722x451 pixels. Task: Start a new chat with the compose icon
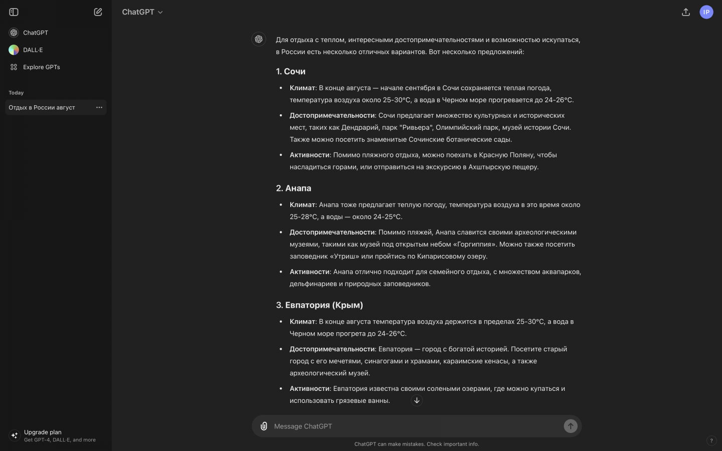98,12
